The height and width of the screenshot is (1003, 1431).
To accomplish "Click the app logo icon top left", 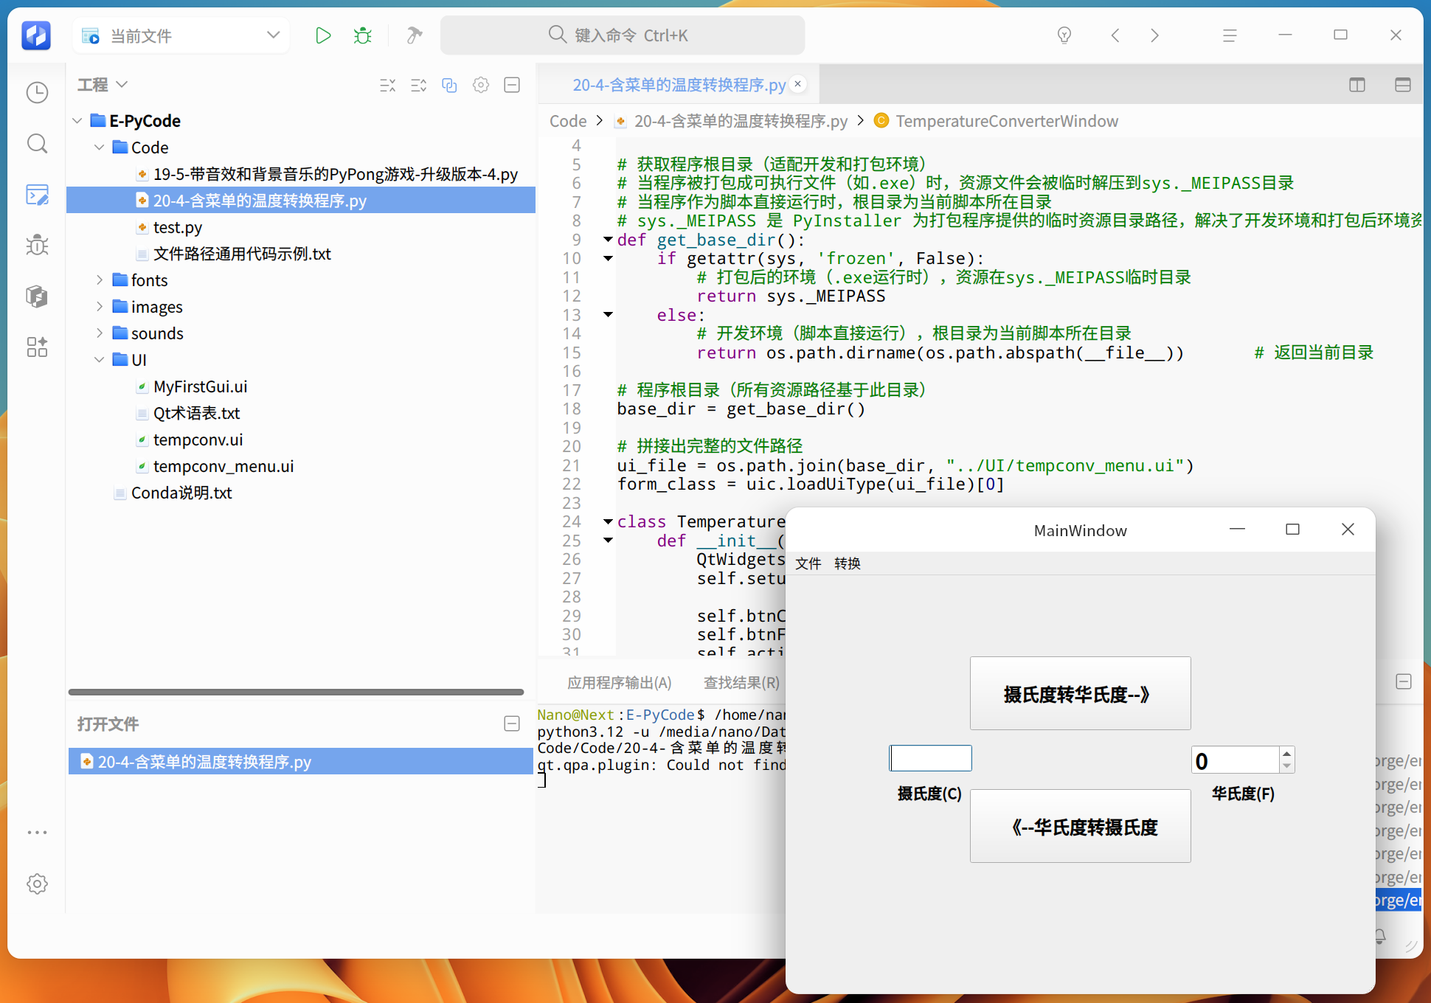I will coord(36,35).
